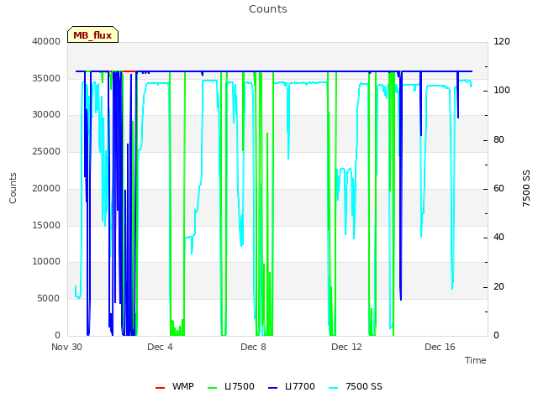Click the 40 right axis tick label
This screenshot has width=538, height=403.
click(498, 238)
